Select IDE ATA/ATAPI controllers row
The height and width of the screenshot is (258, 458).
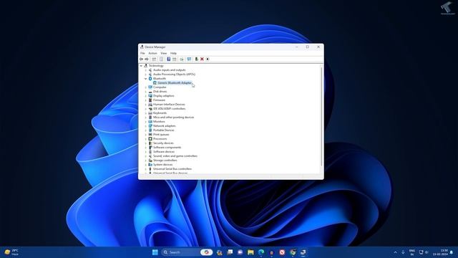click(170, 108)
